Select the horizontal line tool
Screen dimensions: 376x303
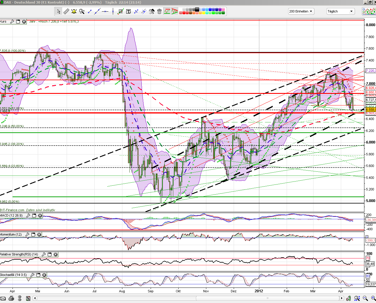click(105, 12)
